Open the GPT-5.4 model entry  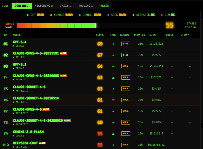click(20, 42)
